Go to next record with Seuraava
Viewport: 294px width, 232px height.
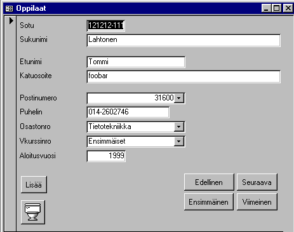(257, 182)
